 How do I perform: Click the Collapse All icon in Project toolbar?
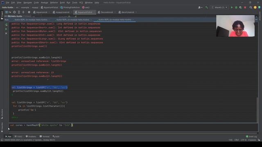pos(23,12)
